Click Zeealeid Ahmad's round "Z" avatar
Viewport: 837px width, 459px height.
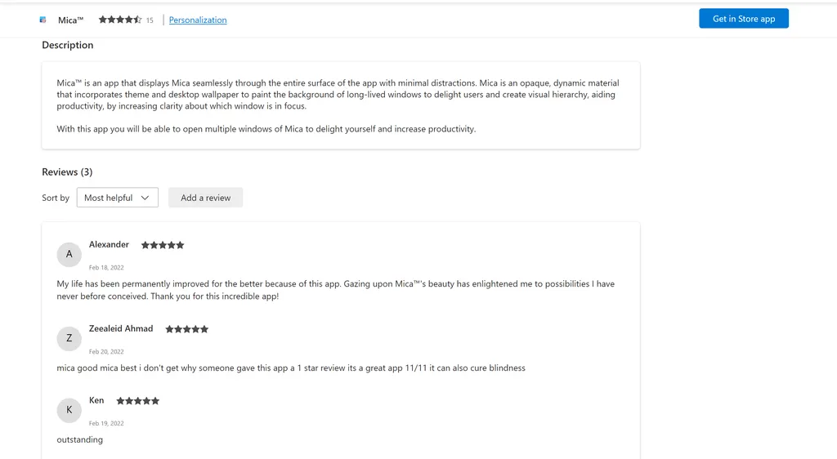pyautogui.click(x=69, y=338)
